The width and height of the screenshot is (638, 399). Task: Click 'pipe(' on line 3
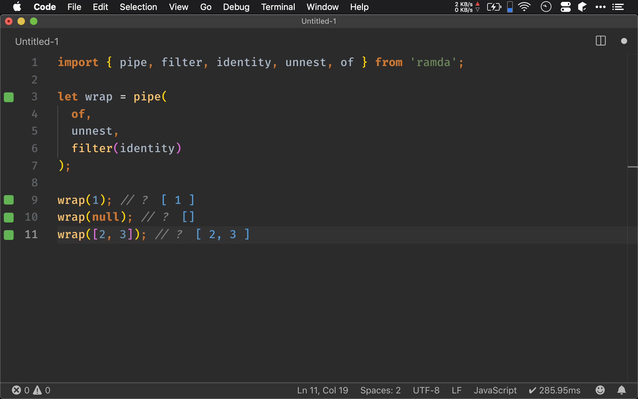(x=150, y=97)
